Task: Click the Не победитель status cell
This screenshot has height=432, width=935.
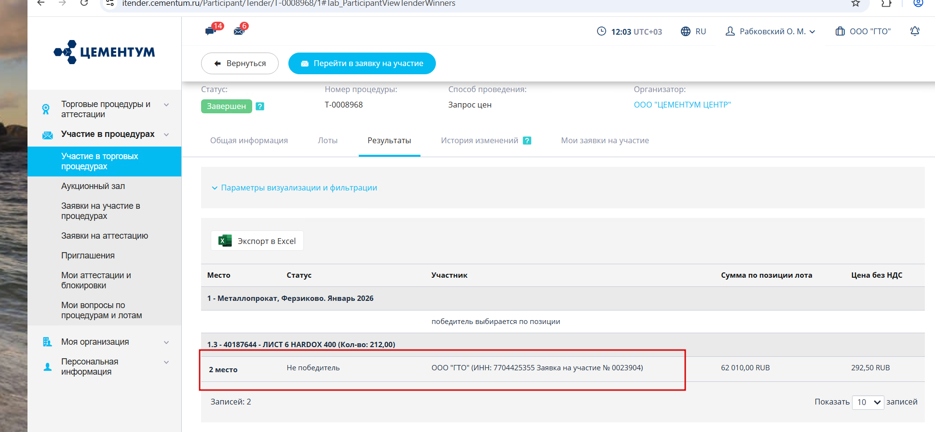Action: (x=313, y=367)
